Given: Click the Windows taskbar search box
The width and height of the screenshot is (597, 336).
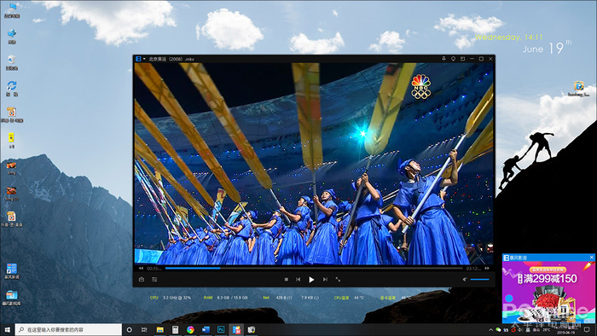Looking at the screenshot, I should click(68, 329).
